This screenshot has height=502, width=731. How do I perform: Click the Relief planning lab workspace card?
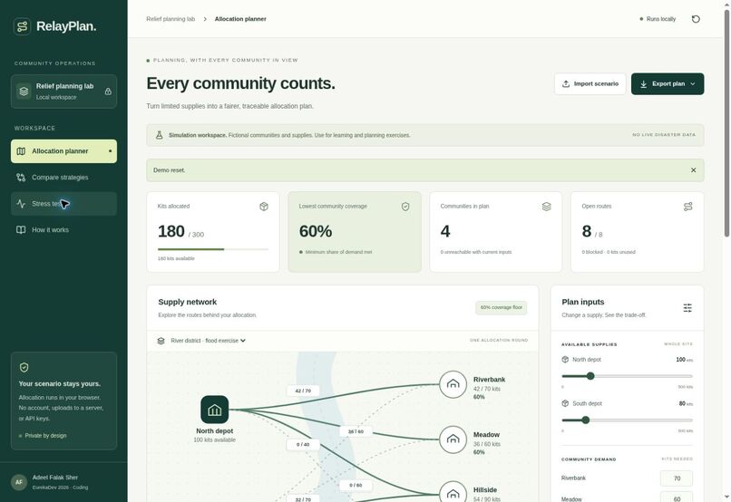(x=63, y=92)
